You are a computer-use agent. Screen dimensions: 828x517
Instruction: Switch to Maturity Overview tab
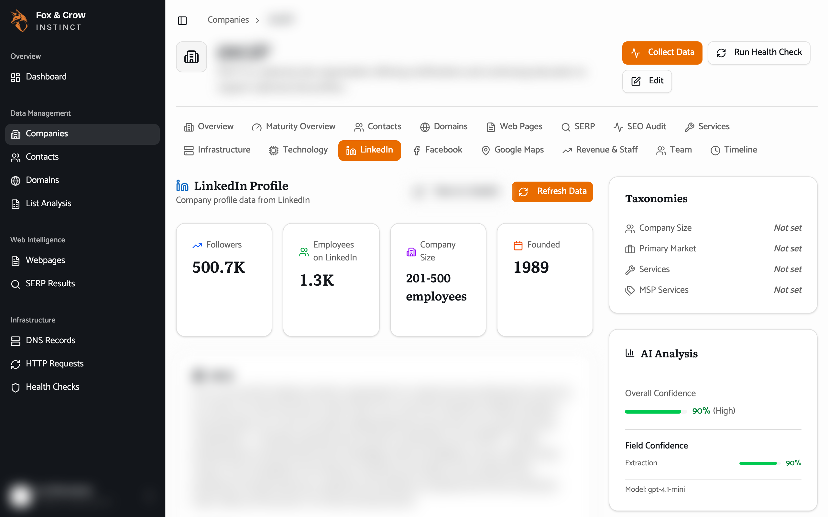(294, 127)
